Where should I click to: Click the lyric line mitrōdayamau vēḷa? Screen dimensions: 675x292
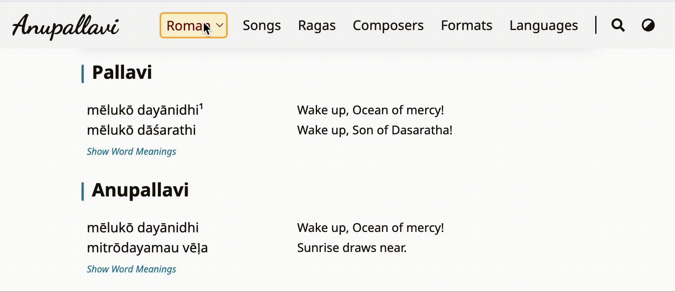147,248
